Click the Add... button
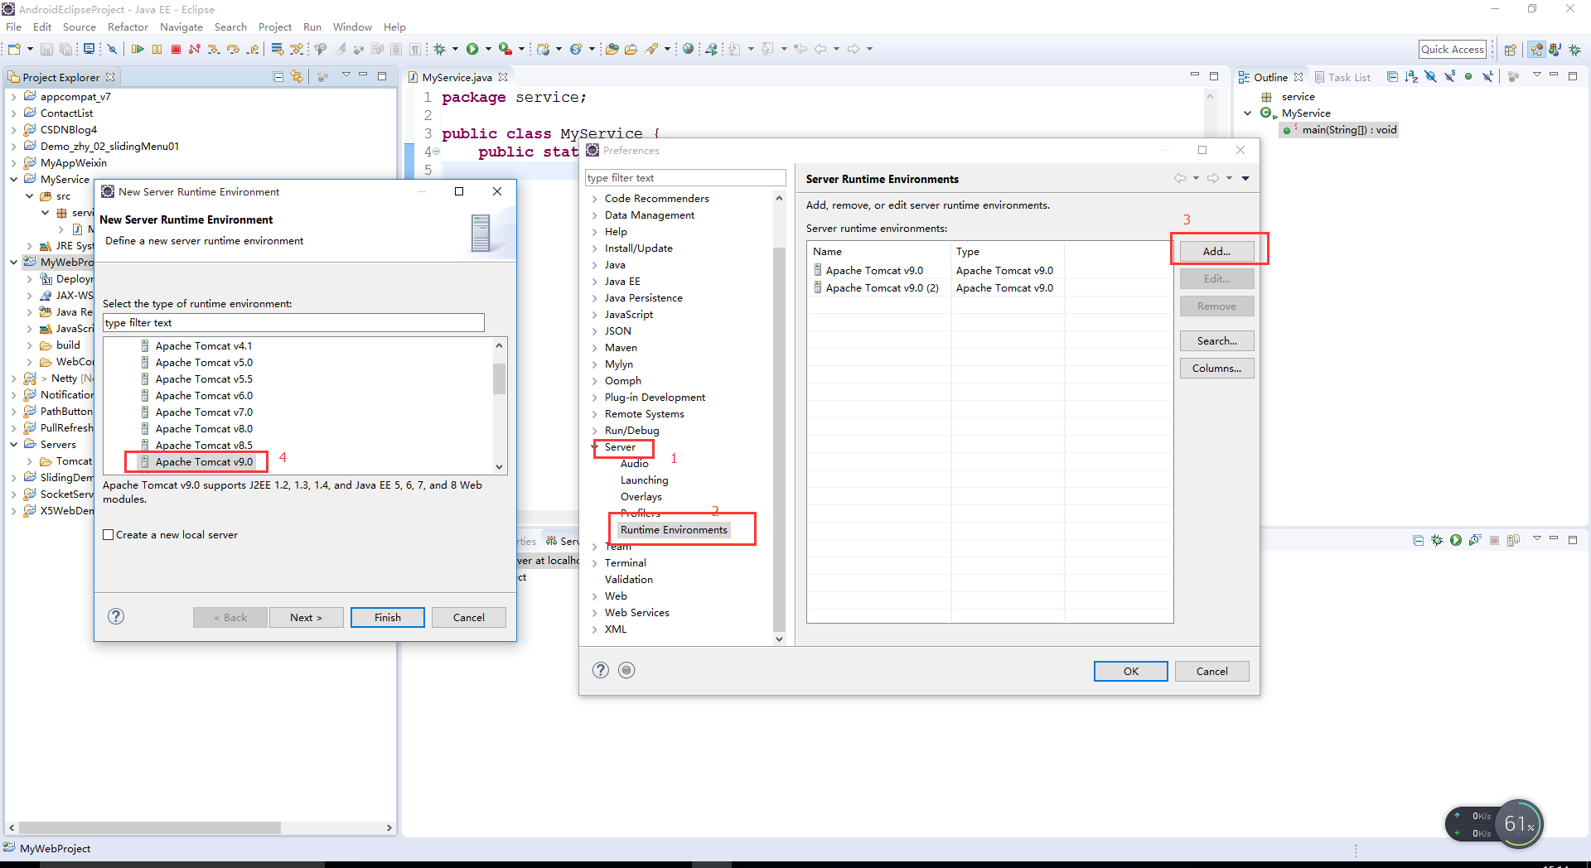The height and width of the screenshot is (868, 1591). 1216,251
